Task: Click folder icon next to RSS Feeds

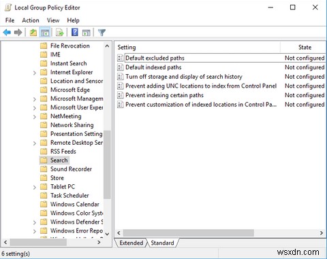Action: coord(44,152)
